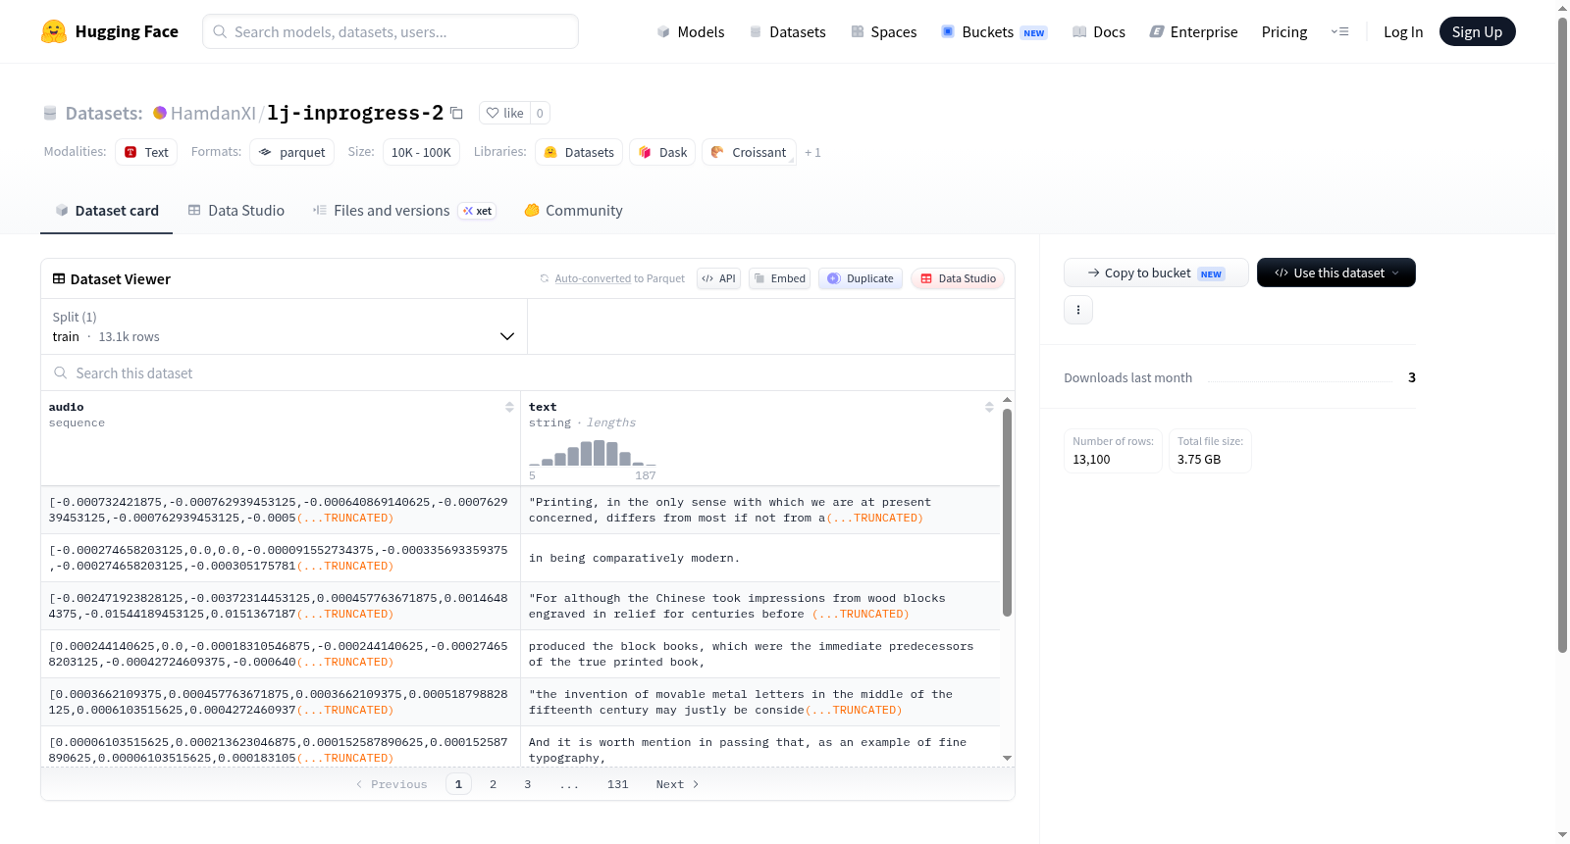Open the Buckets menu item
The height and width of the screenshot is (844, 1570).
tap(994, 31)
